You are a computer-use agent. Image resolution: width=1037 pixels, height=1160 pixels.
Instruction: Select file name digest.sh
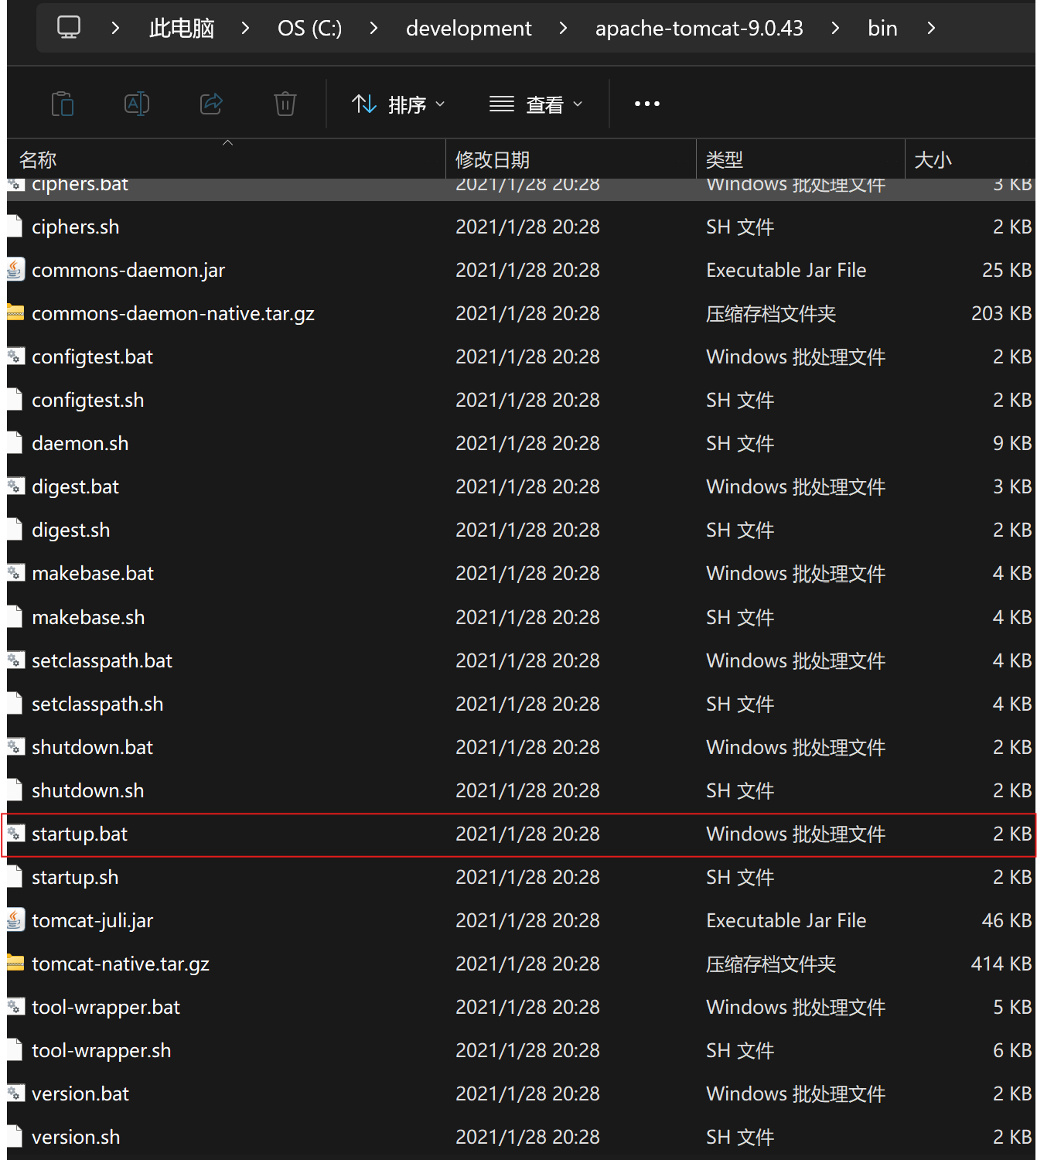coord(71,530)
